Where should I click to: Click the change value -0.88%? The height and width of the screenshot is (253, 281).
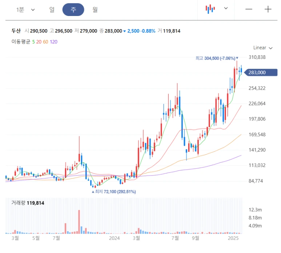pos(148,31)
